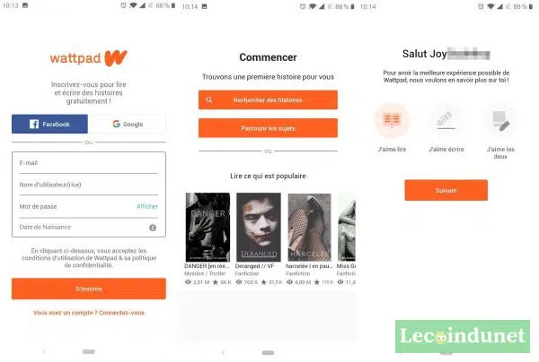Screen dimensions: 539x362
Task: Select the J'aime lire book icon
Action: click(392, 120)
